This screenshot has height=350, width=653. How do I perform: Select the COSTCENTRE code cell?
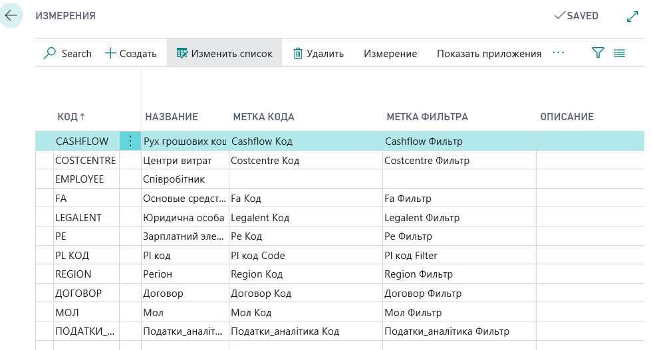pos(85,160)
